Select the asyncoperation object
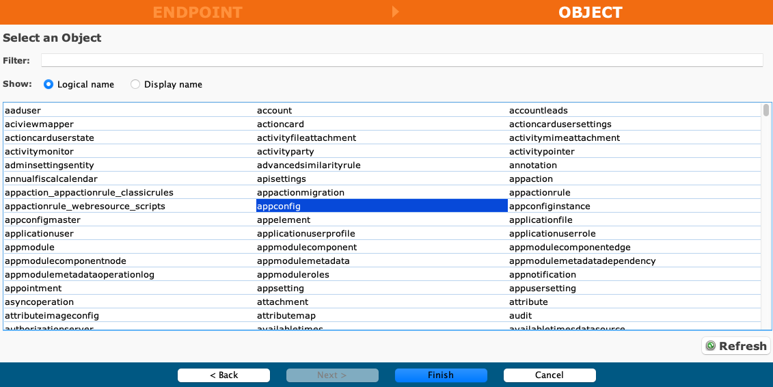 (39, 302)
